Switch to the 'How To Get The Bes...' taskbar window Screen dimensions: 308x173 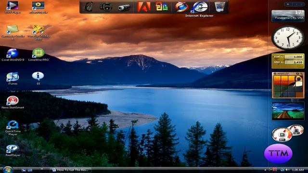tap(70, 170)
